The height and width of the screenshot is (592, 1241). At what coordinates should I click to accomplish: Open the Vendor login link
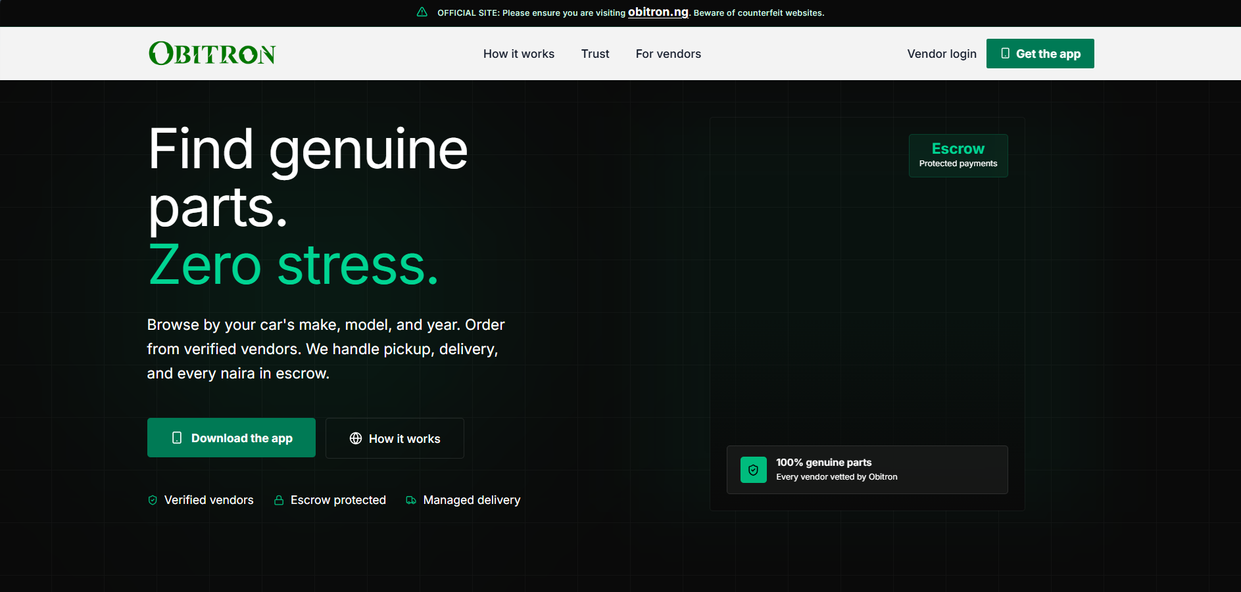(x=942, y=54)
